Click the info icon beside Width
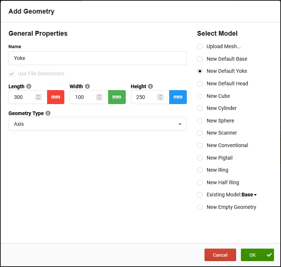Image resolution: width=281 pixels, height=267 pixels. pyautogui.click(x=88, y=86)
